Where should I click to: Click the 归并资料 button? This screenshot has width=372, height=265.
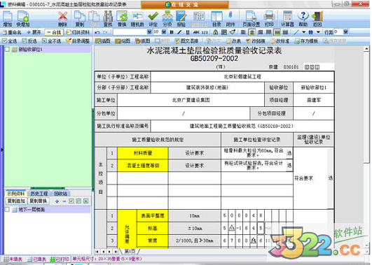(78, 32)
